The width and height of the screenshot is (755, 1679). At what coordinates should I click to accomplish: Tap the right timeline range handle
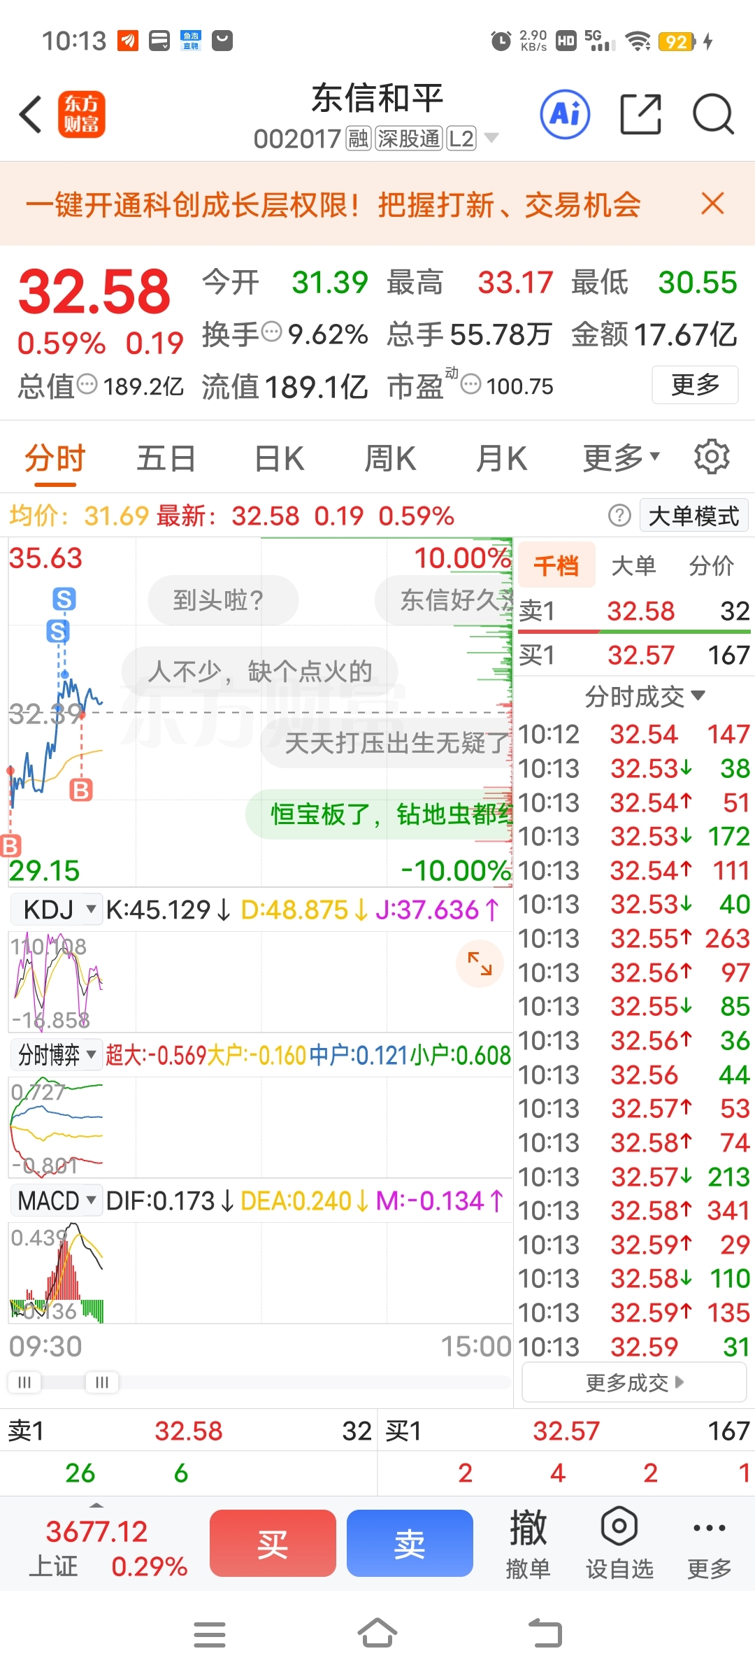102,1382
